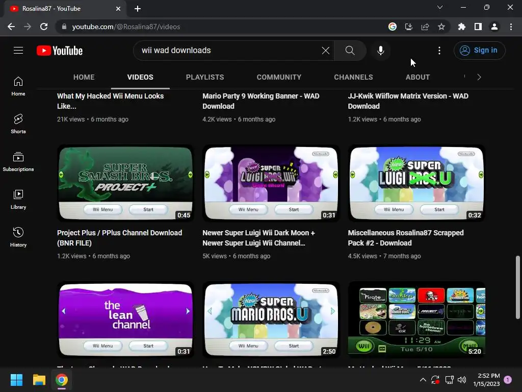Click the install app icon in address bar
Image resolution: width=522 pixels, height=392 pixels.
pos(408,27)
